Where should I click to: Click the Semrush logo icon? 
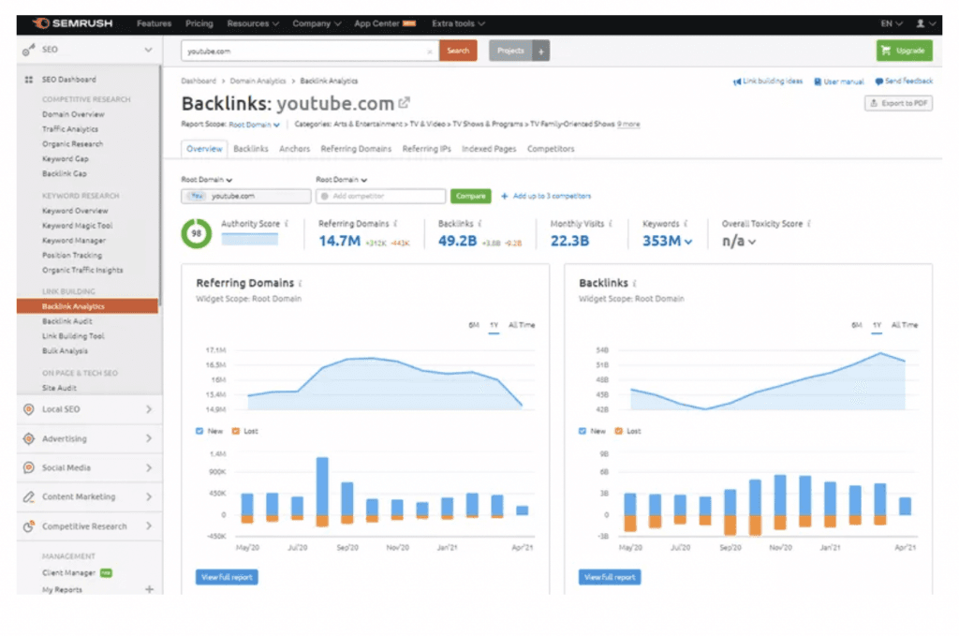coord(41,23)
